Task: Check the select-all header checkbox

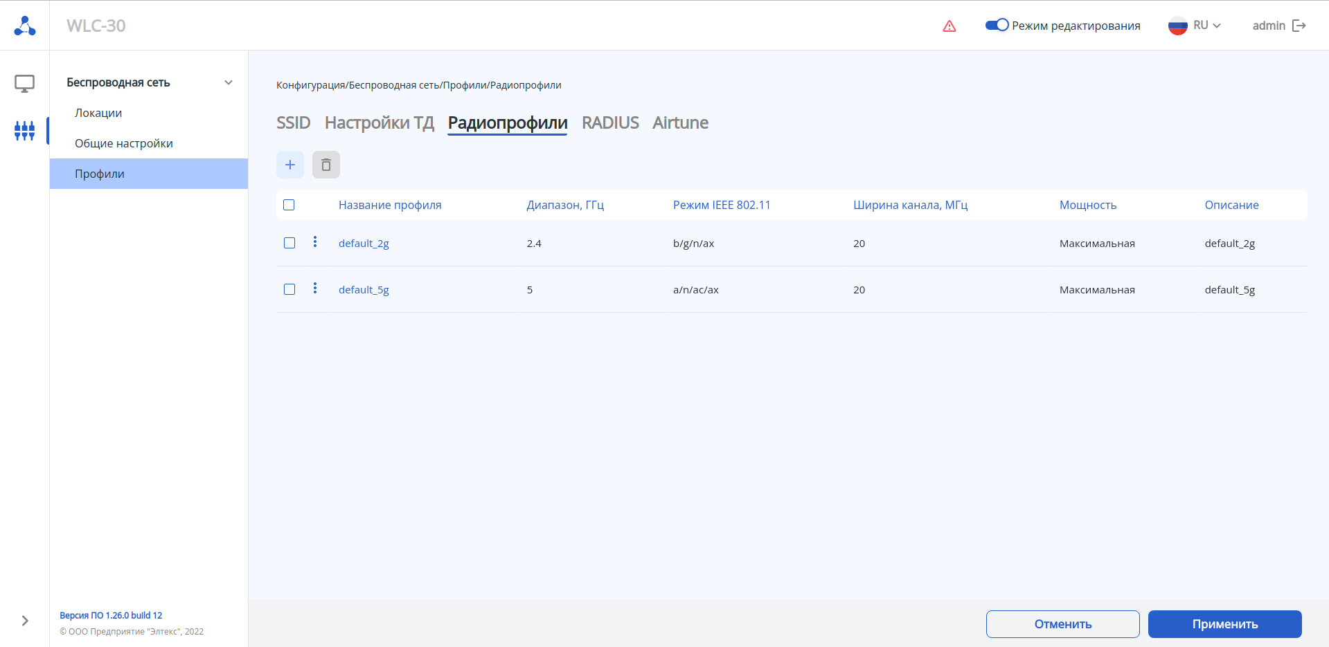Action: coord(289,205)
